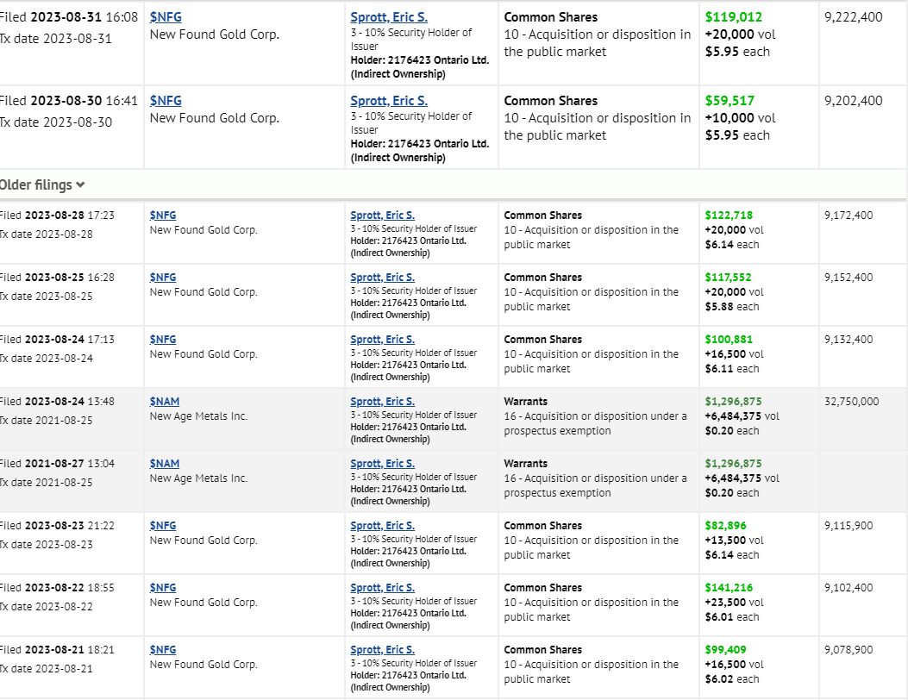The height and width of the screenshot is (700, 908).
Task: Select the $5.88 each price text
Action: (732, 307)
